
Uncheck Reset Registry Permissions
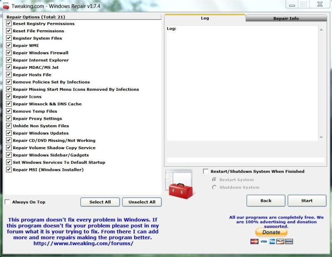point(9,24)
